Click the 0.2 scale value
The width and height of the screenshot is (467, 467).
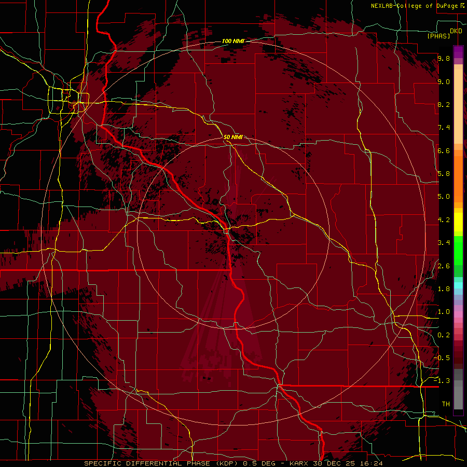(444, 335)
